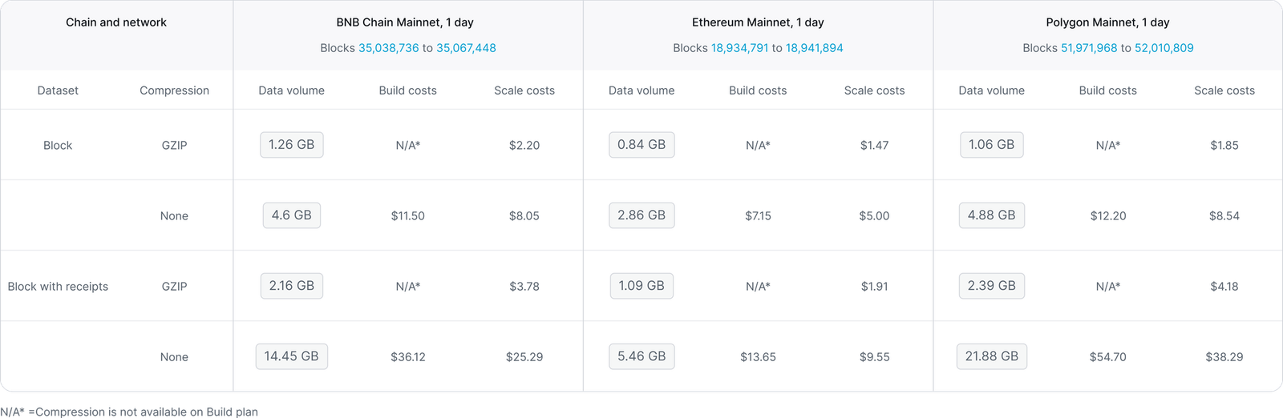1283x418 pixels.
Task: Open Polygon end block 52,010,809 link
Action: pos(1164,48)
